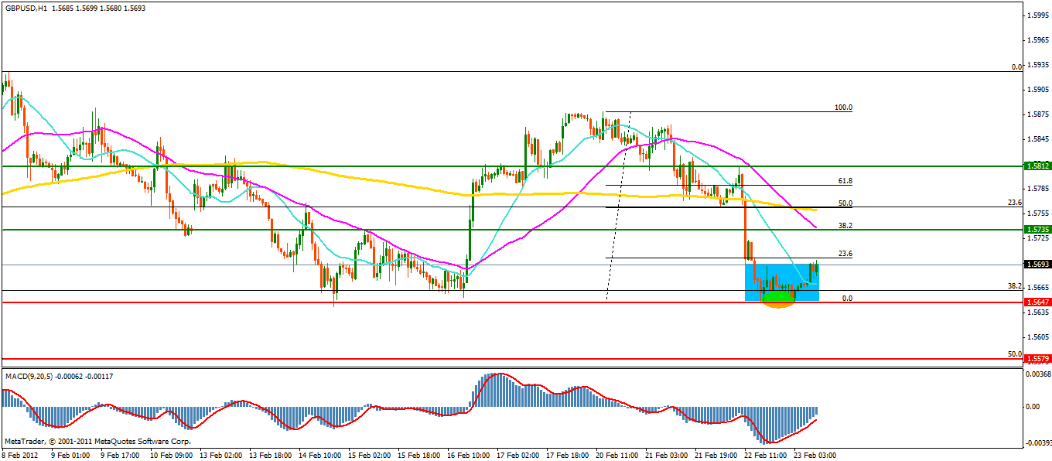Select the Fibonacci 61.8 level label
The height and width of the screenshot is (461, 1052).
pos(845,180)
